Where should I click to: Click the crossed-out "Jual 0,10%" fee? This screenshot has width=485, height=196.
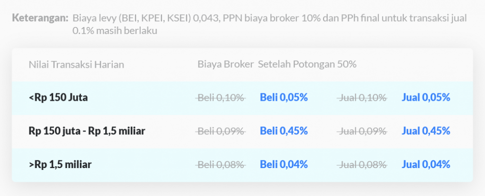click(x=363, y=98)
